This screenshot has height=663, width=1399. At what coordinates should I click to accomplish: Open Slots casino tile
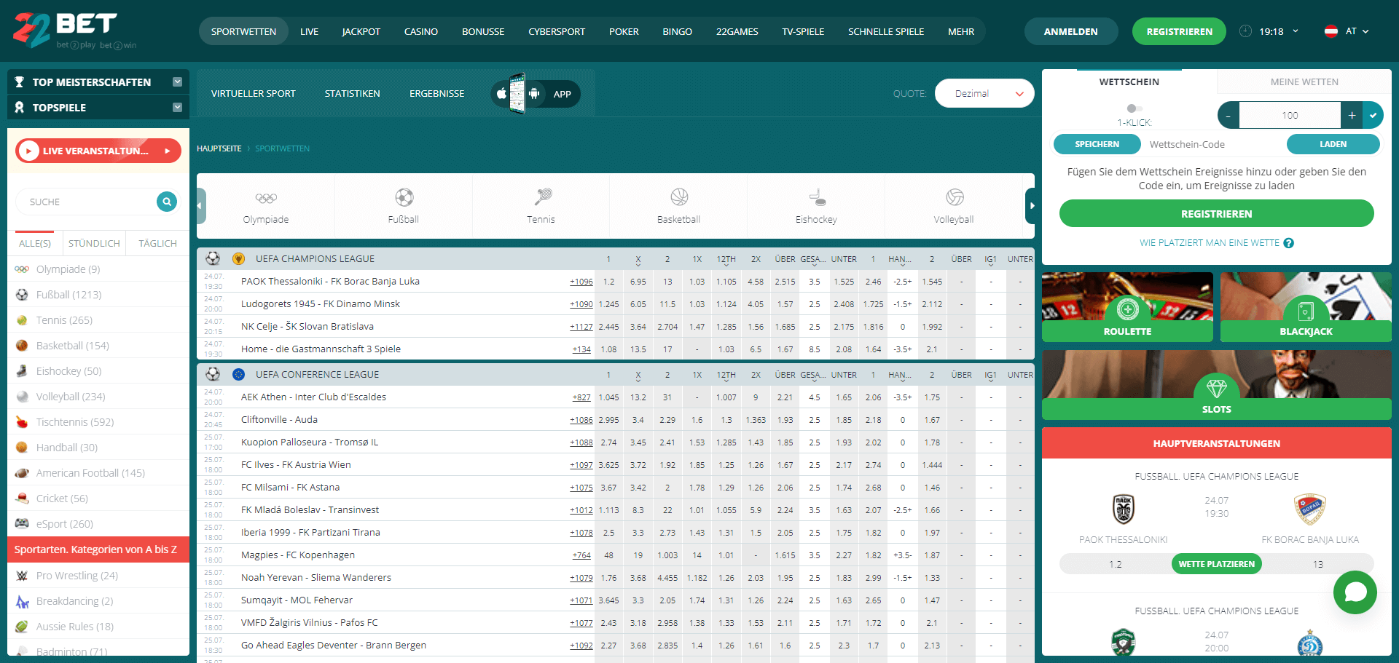point(1217,385)
